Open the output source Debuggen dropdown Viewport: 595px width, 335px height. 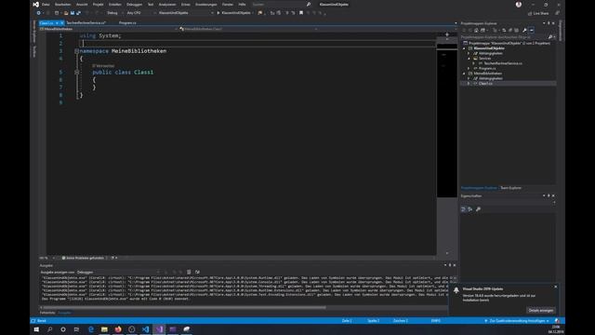[118, 272]
